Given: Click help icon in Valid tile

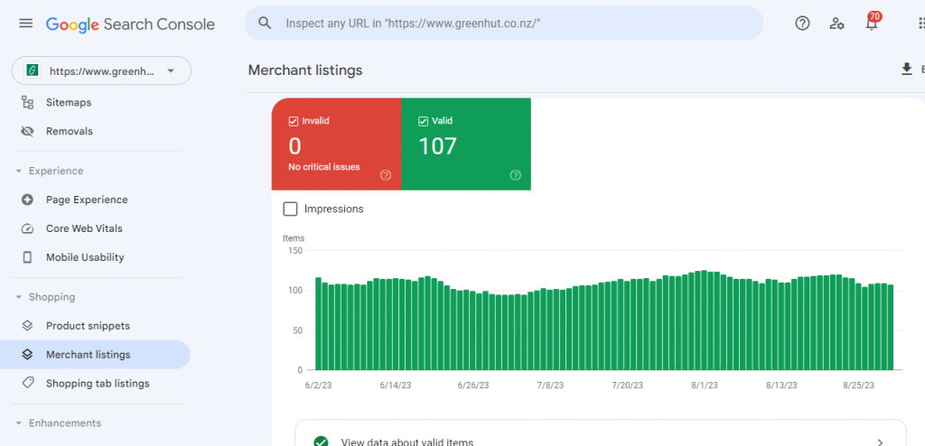Looking at the screenshot, I should coord(516,175).
